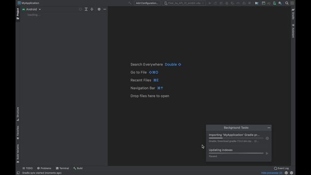Click the MyApplication window title
Viewport: 311px width, 175px height.
(30, 3)
